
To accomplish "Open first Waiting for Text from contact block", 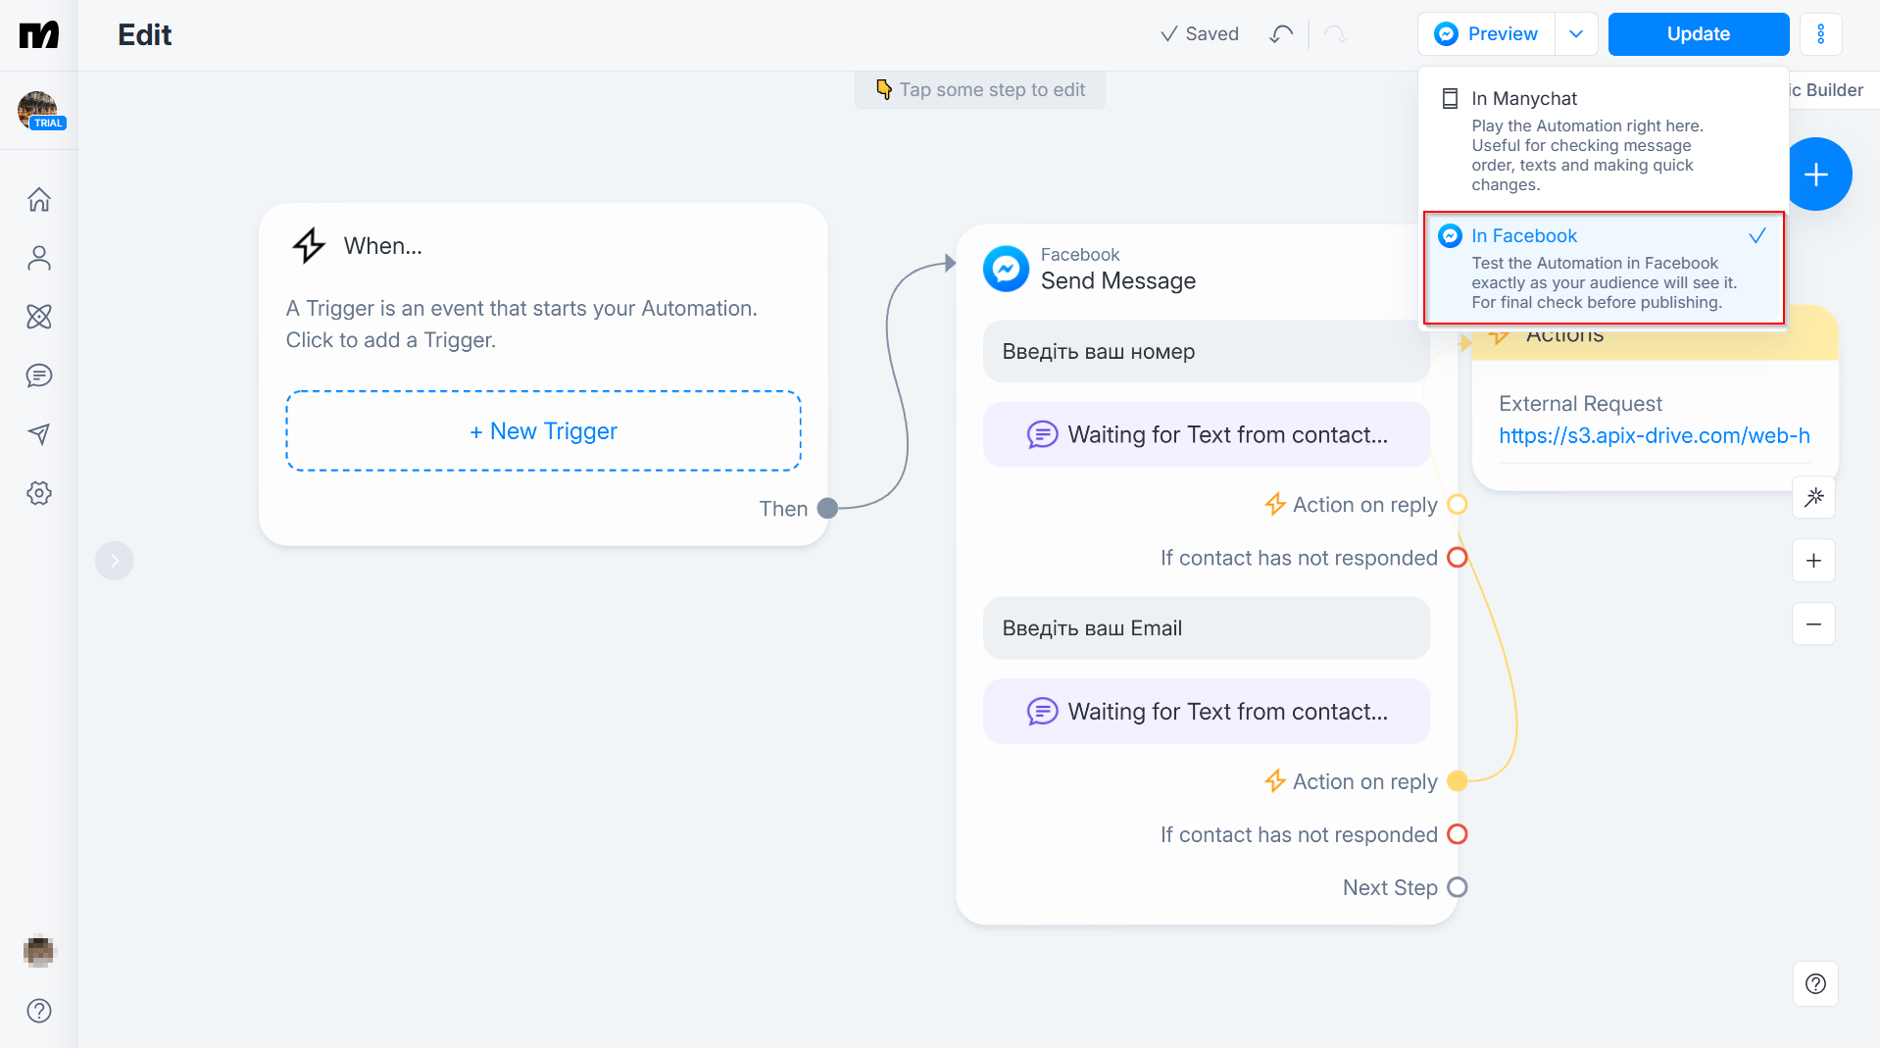I will coord(1206,434).
